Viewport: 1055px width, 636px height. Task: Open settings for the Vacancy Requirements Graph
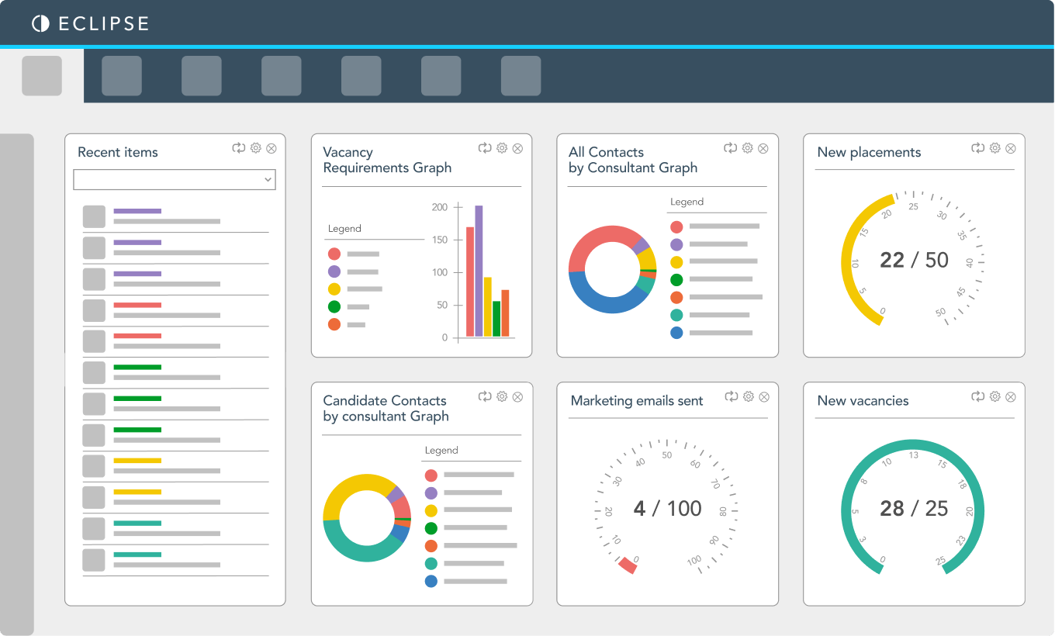(x=501, y=148)
